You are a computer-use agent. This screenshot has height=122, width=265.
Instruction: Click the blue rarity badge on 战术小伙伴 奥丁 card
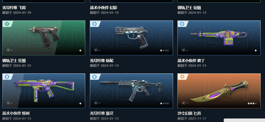182,24
